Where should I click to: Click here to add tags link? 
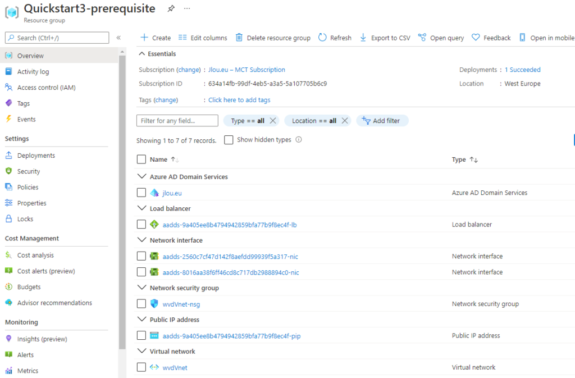(239, 100)
